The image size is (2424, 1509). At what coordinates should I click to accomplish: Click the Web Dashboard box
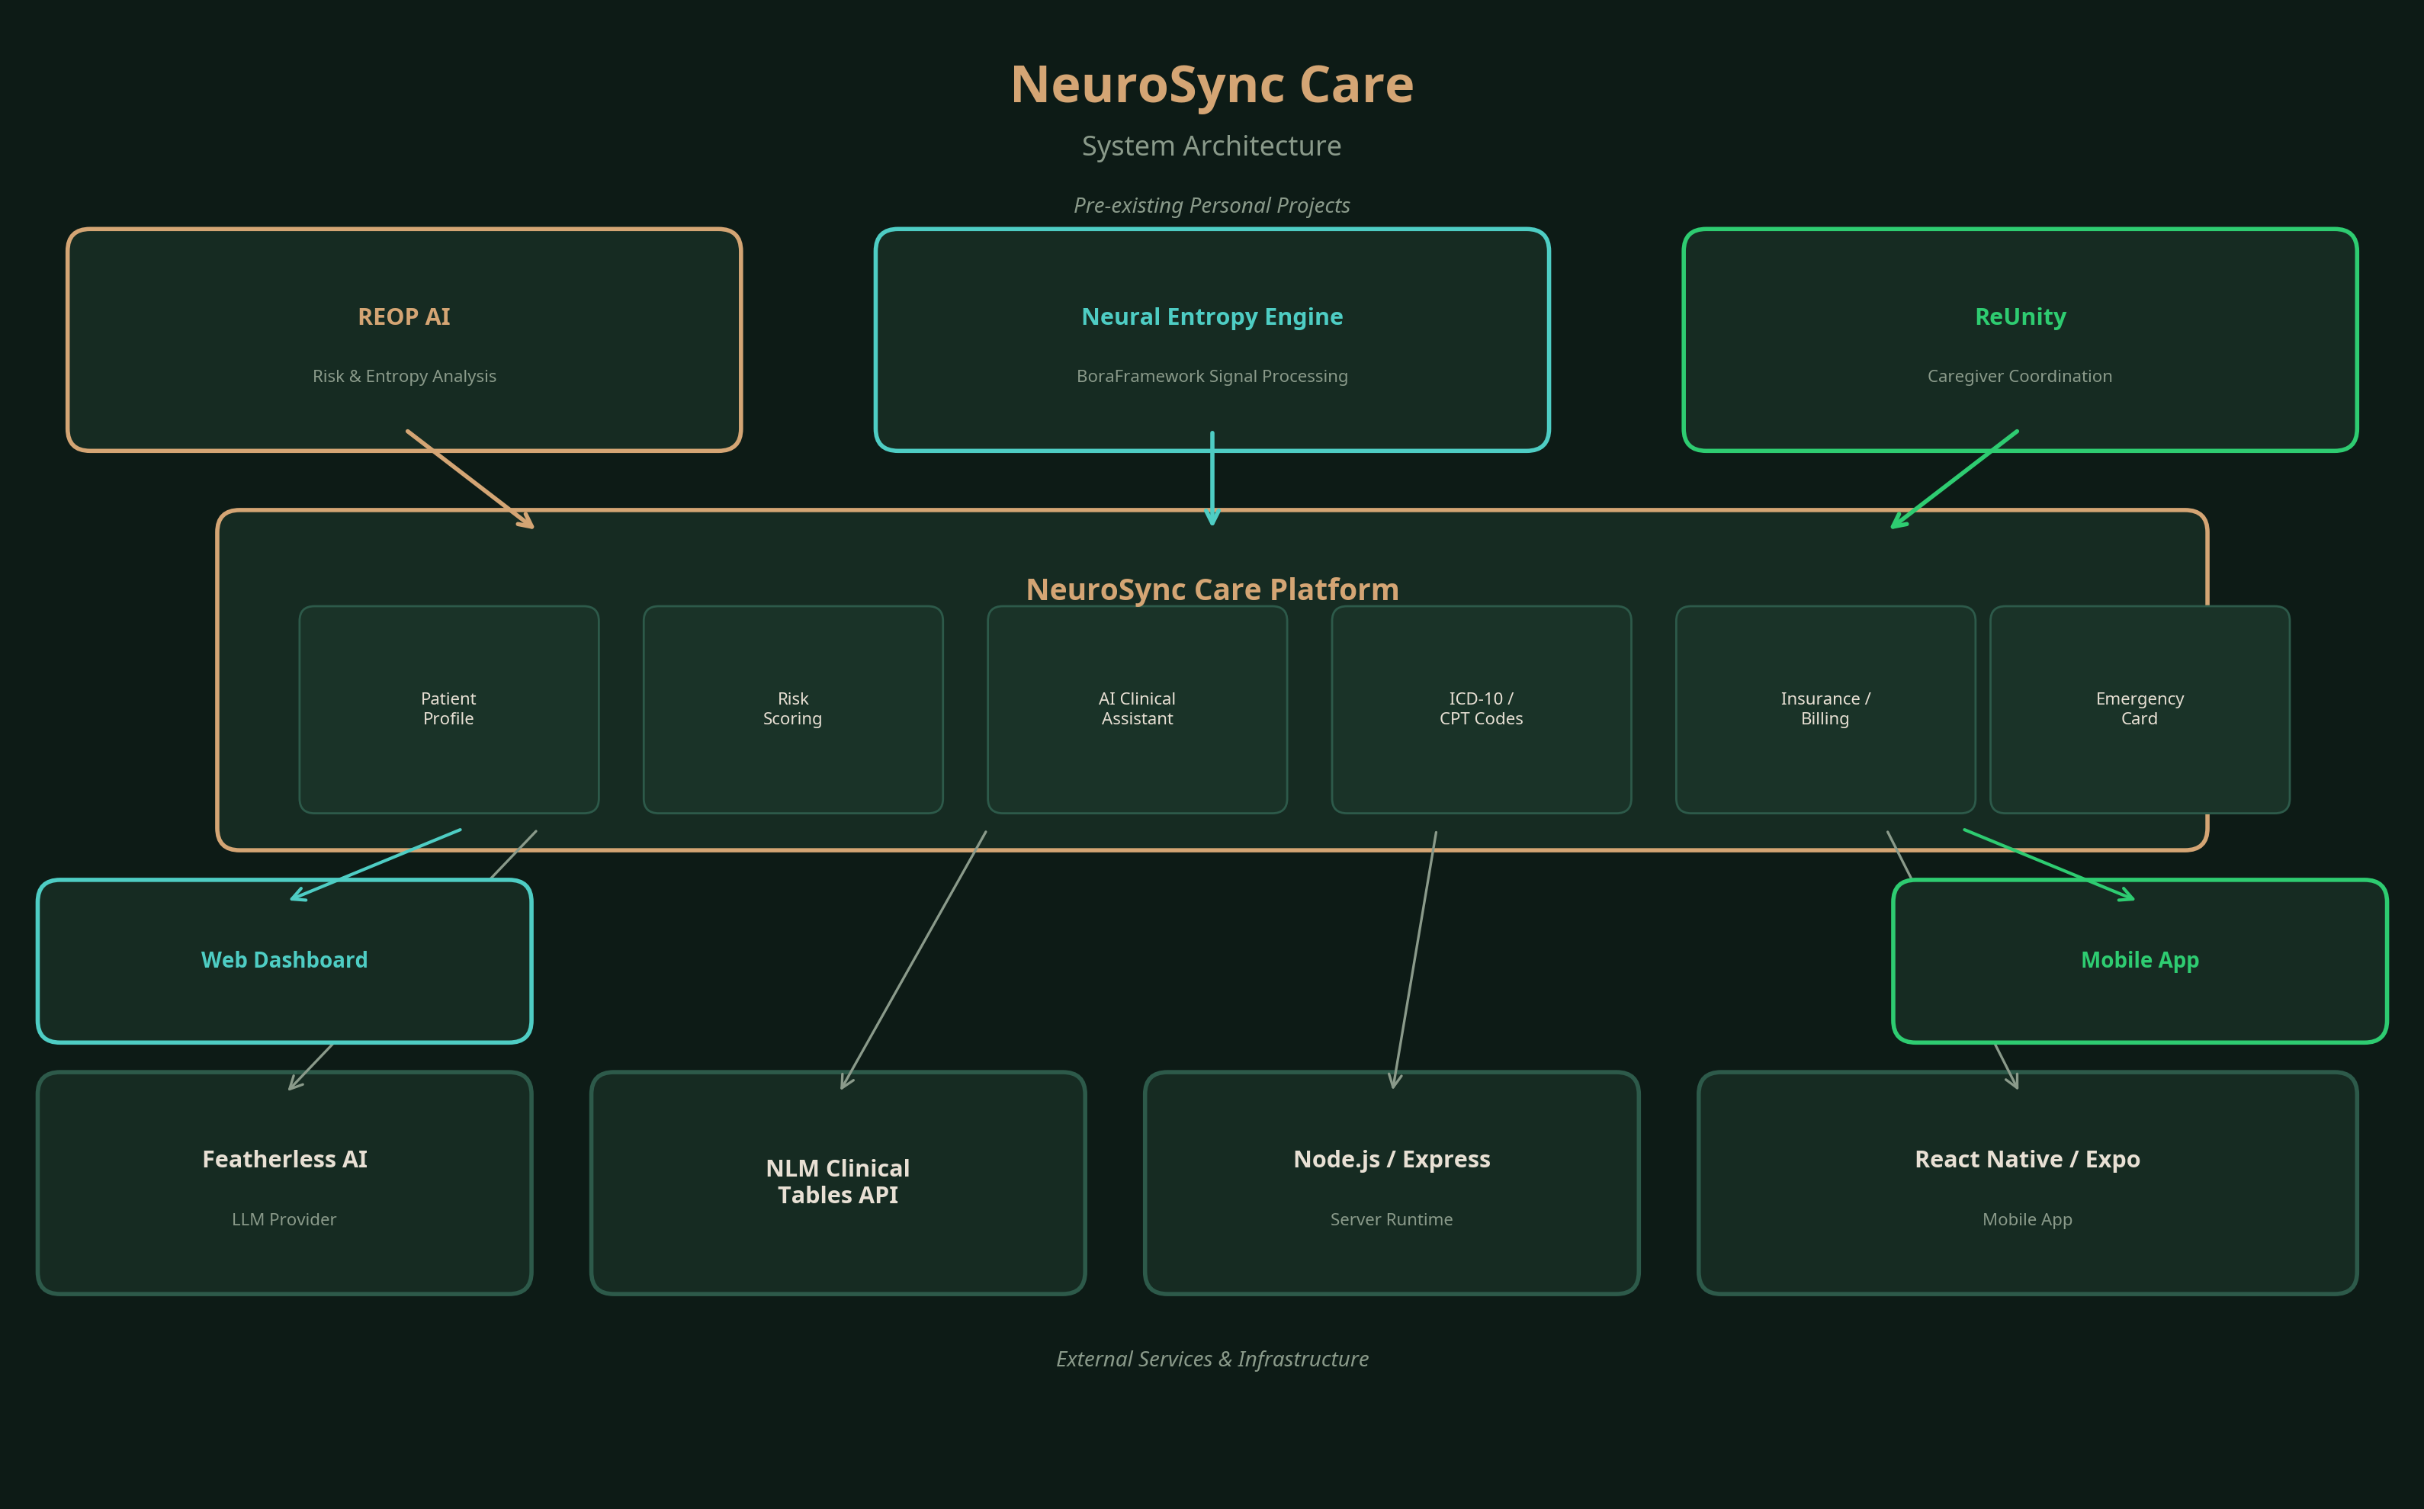coord(284,960)
